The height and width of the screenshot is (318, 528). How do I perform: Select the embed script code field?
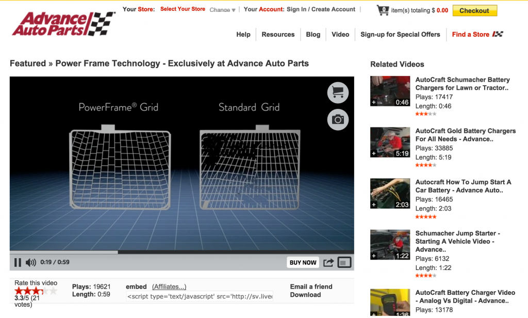(x=200, y=296)
